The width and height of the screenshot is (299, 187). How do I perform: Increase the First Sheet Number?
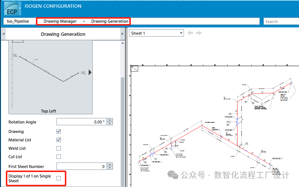point(110,165)
